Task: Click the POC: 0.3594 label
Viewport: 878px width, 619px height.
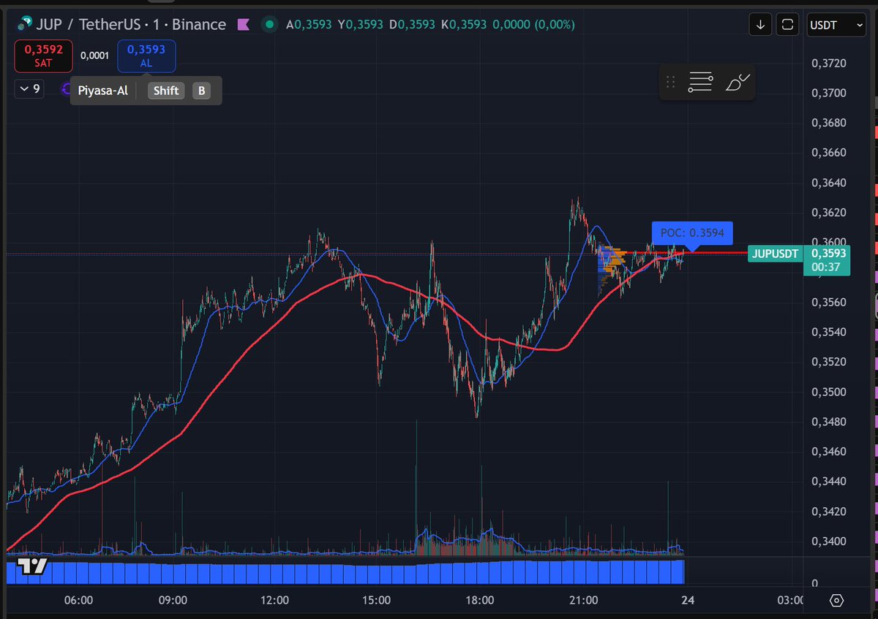Action: (x=691, y=232)
